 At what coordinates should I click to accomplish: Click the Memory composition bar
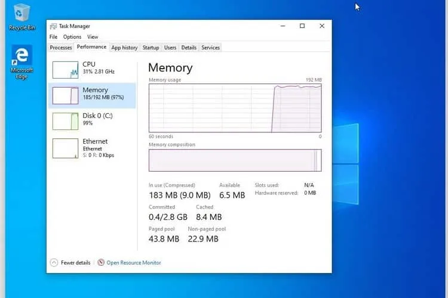(234, 160)
